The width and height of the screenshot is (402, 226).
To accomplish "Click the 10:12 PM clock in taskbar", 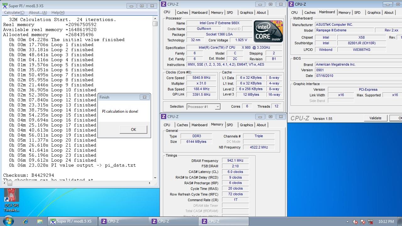I will pyautogui.click(x=386, y=222).
